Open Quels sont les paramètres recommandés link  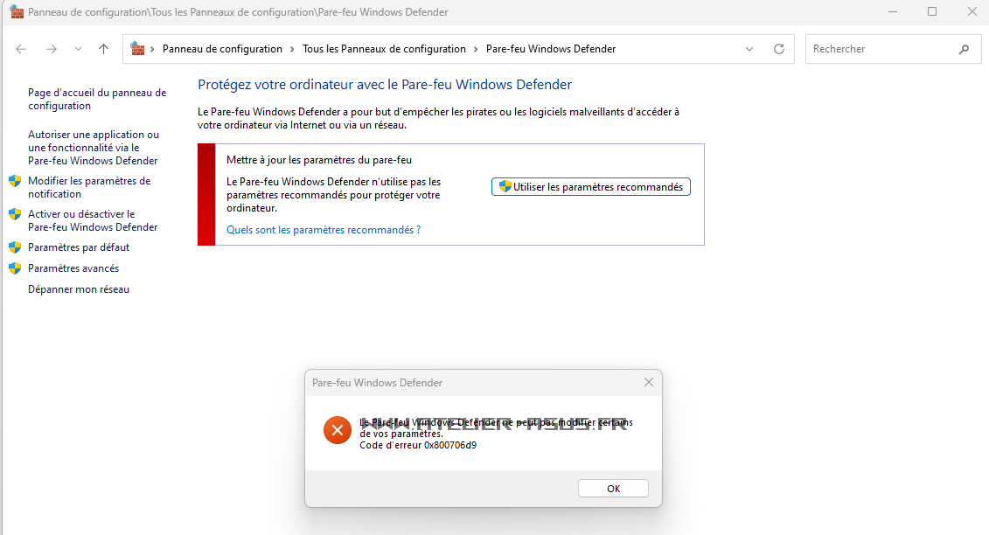coord(324,230)
